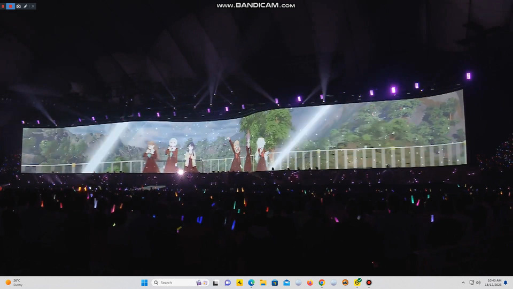Launch Google Chrome from the taskbar
513x289 pixels.
pos(322,283)
